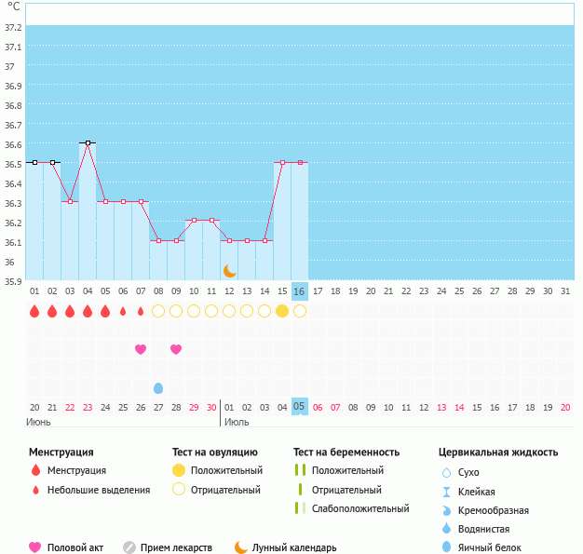Select the highlighted calendar date 05 in July
Image resolution: width=583 pixels, height=554 pixels.
coord(299,407)
